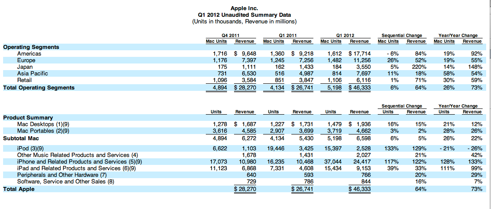Viewport: 491px width, 209px height.
Task: Select the 'Europe' row label
Action: [26, 60]
